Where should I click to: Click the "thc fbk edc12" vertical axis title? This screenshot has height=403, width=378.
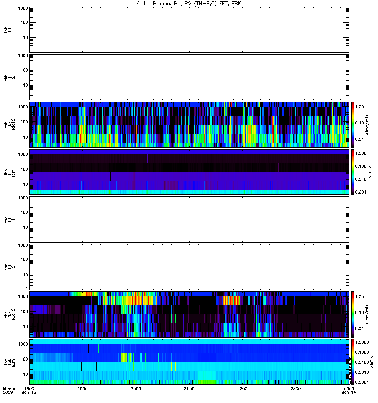(10, 314)
